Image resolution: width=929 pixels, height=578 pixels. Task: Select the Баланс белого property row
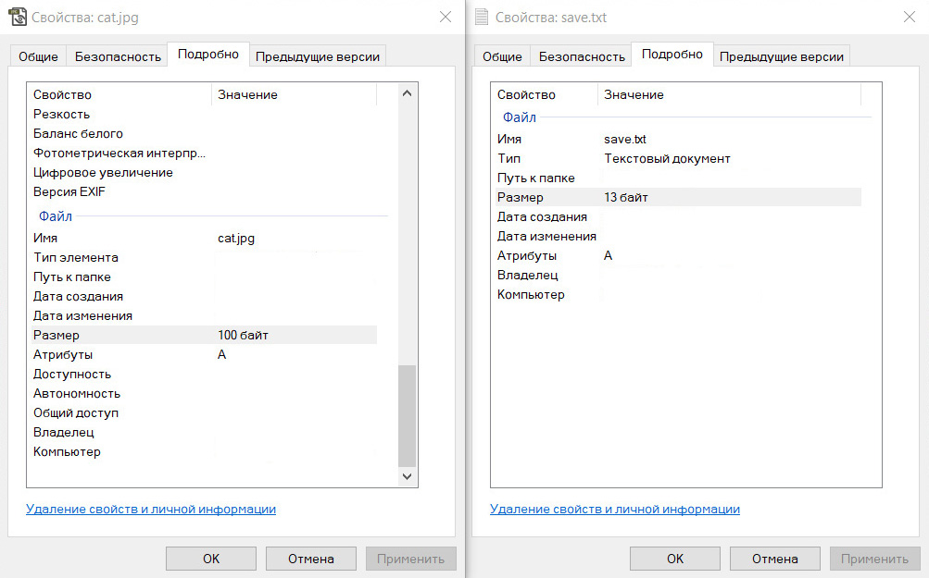(x=202, y=134)
